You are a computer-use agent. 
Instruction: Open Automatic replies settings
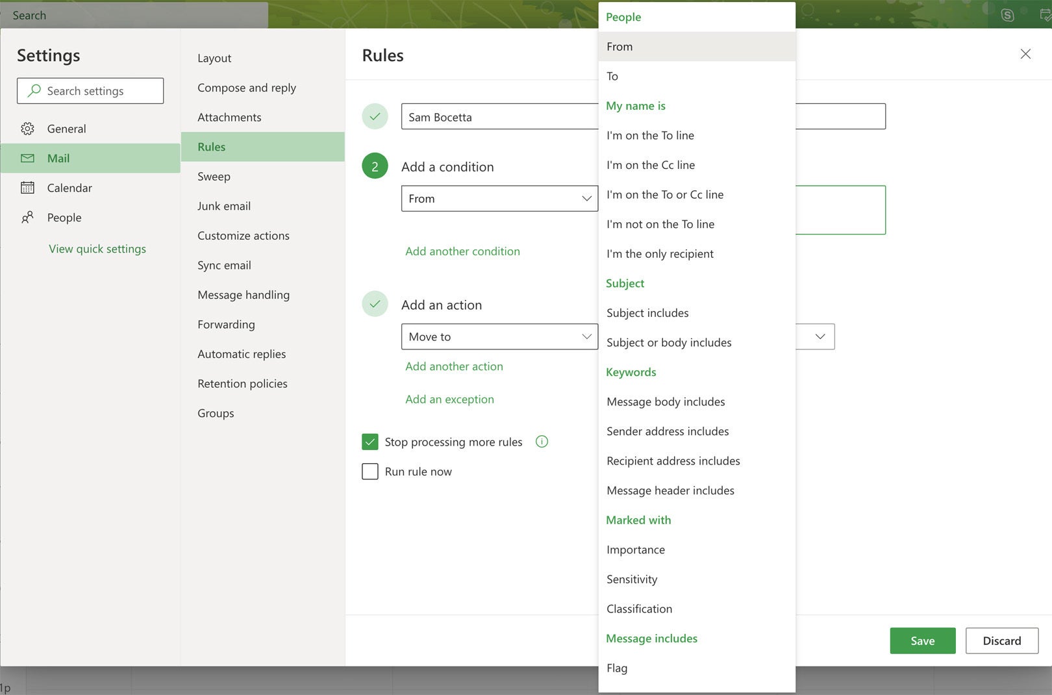pyautogui.click(x=262, y=354)
